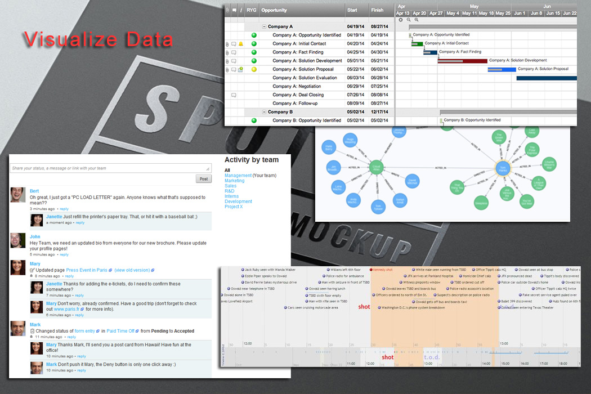Select JFK pronounced dead timeline event
591x394 pixels.
(515, 276)
